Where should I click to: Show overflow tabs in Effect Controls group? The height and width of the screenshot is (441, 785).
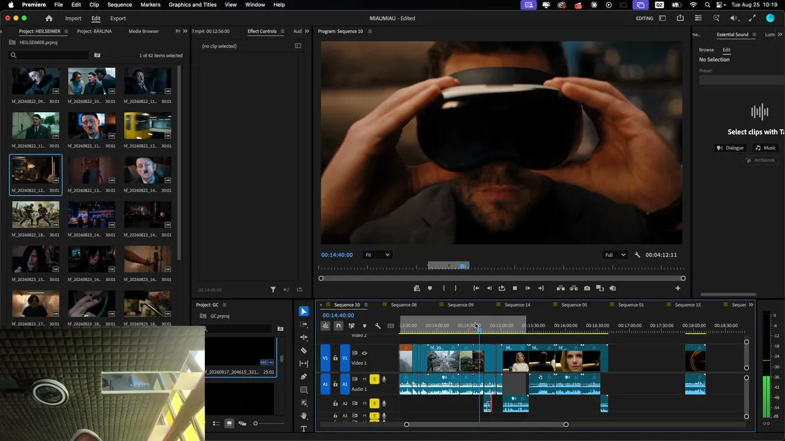[x=306, y=31]
